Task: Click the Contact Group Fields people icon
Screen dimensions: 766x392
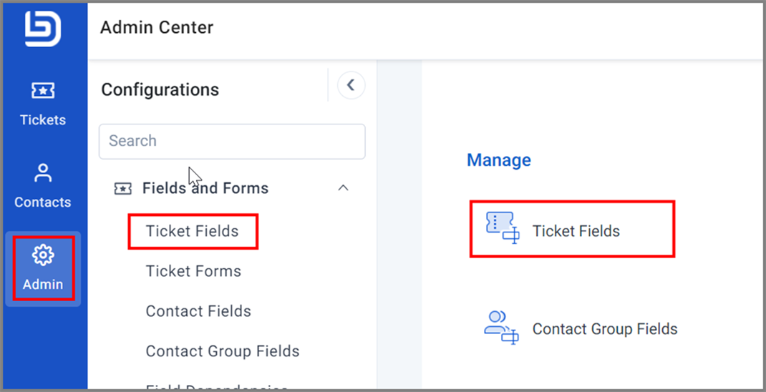Action: click(501, 327)
